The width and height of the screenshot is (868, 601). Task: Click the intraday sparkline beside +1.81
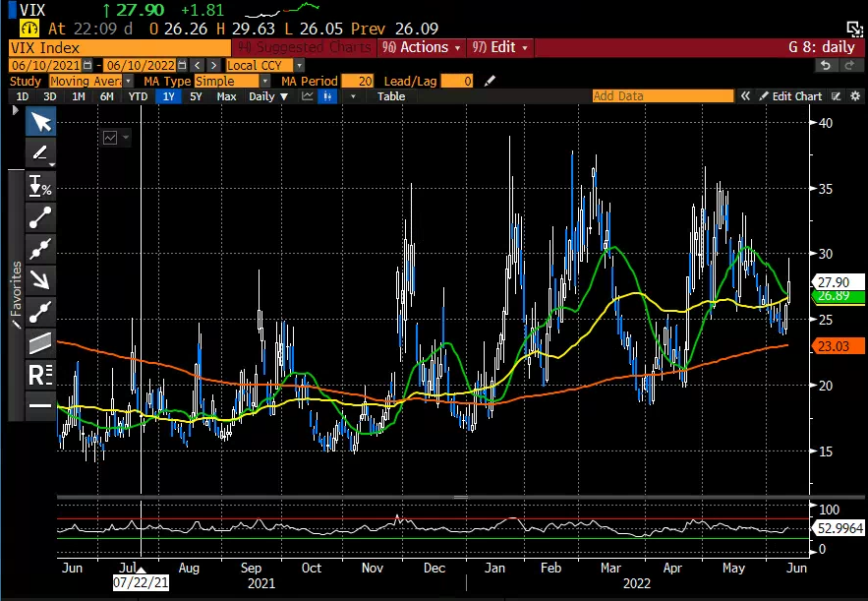click(282, 10)
